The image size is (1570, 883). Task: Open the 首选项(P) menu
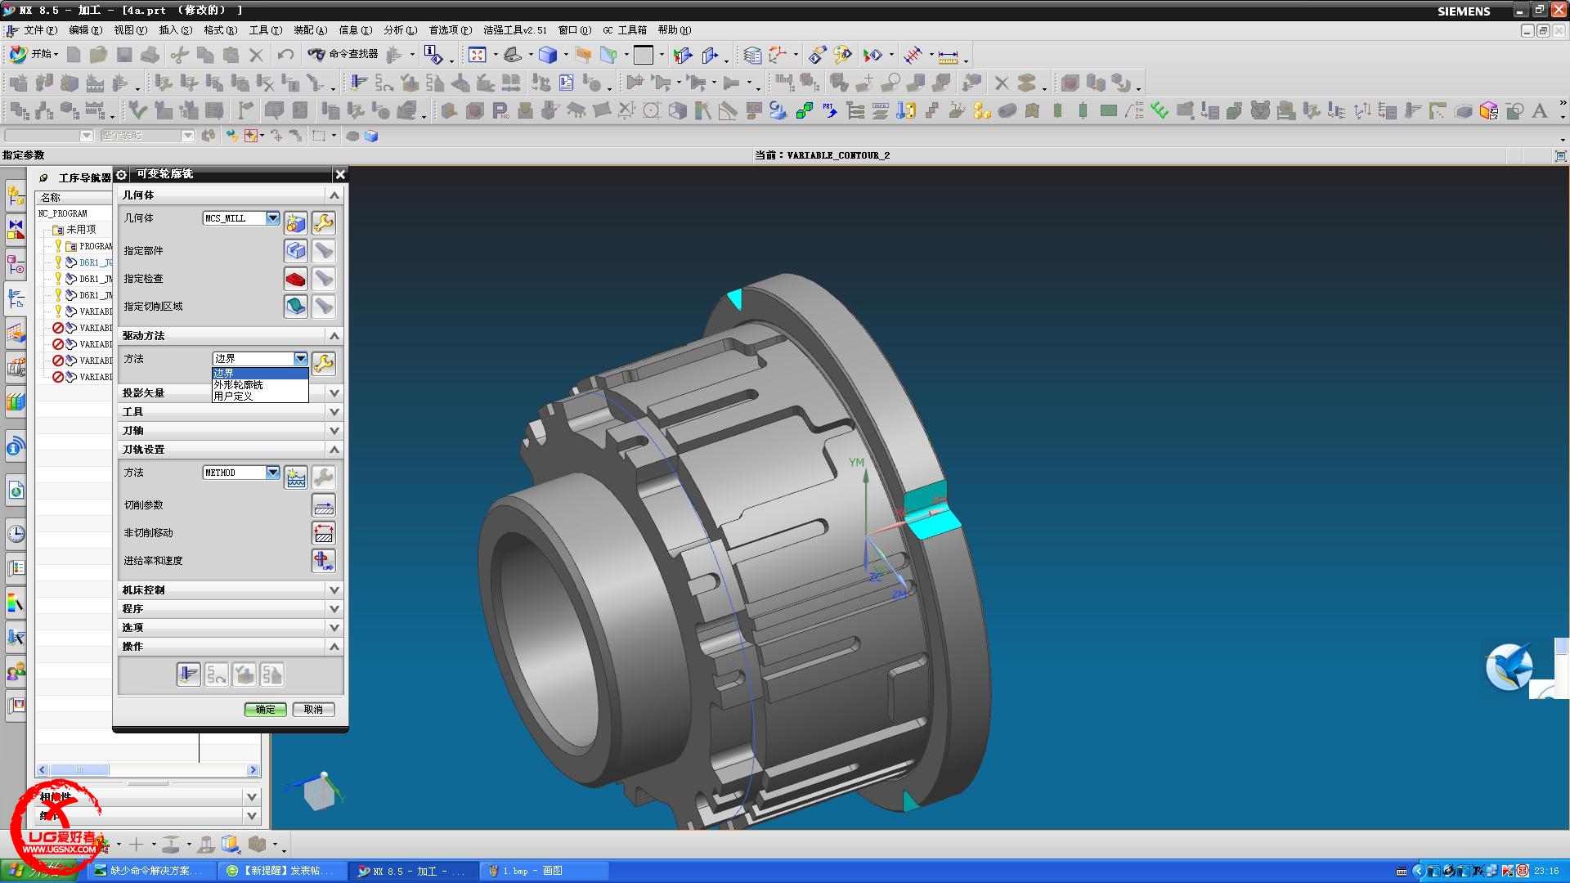450,30
